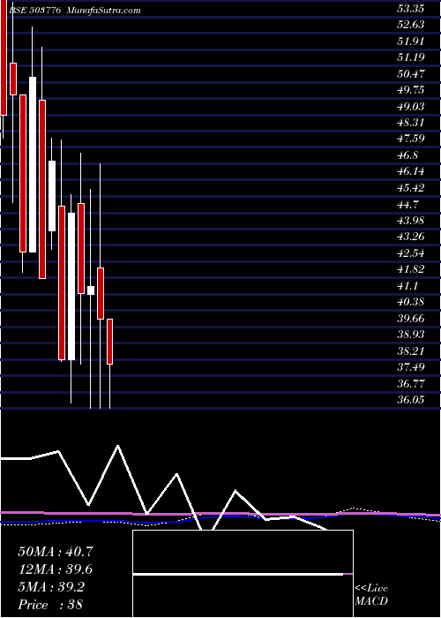Screen dimensions: 441x618
Task: Select the 48.31 price axis label
Action: point(411,123)
